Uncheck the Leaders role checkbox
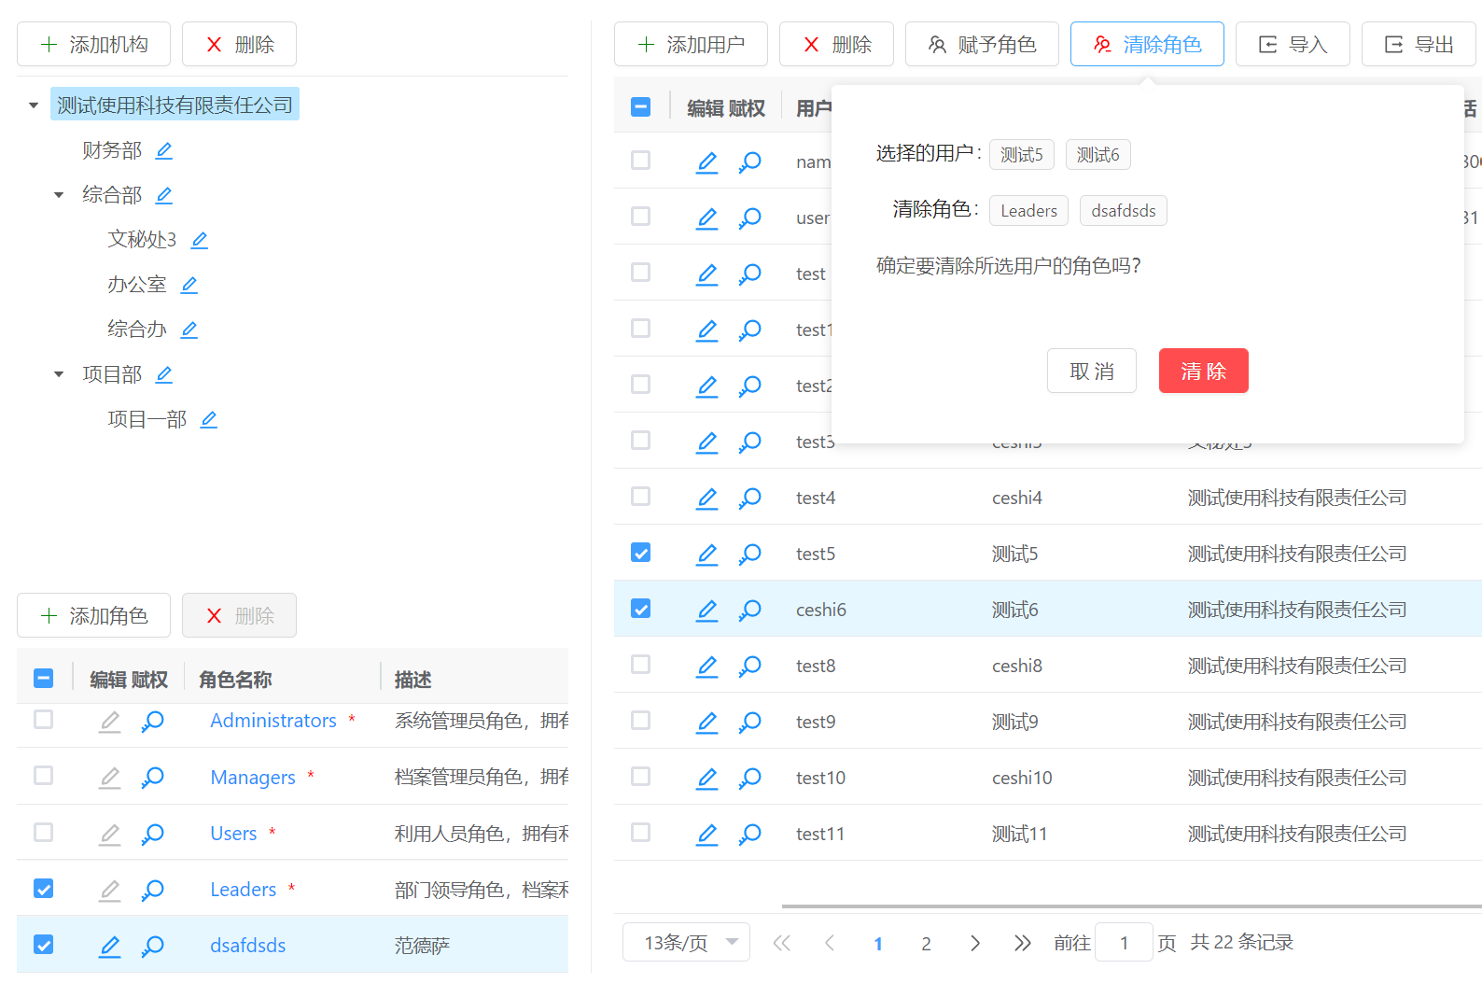Image resolution: width=1482 pixels, height=983 pixels. click(44, 889)
